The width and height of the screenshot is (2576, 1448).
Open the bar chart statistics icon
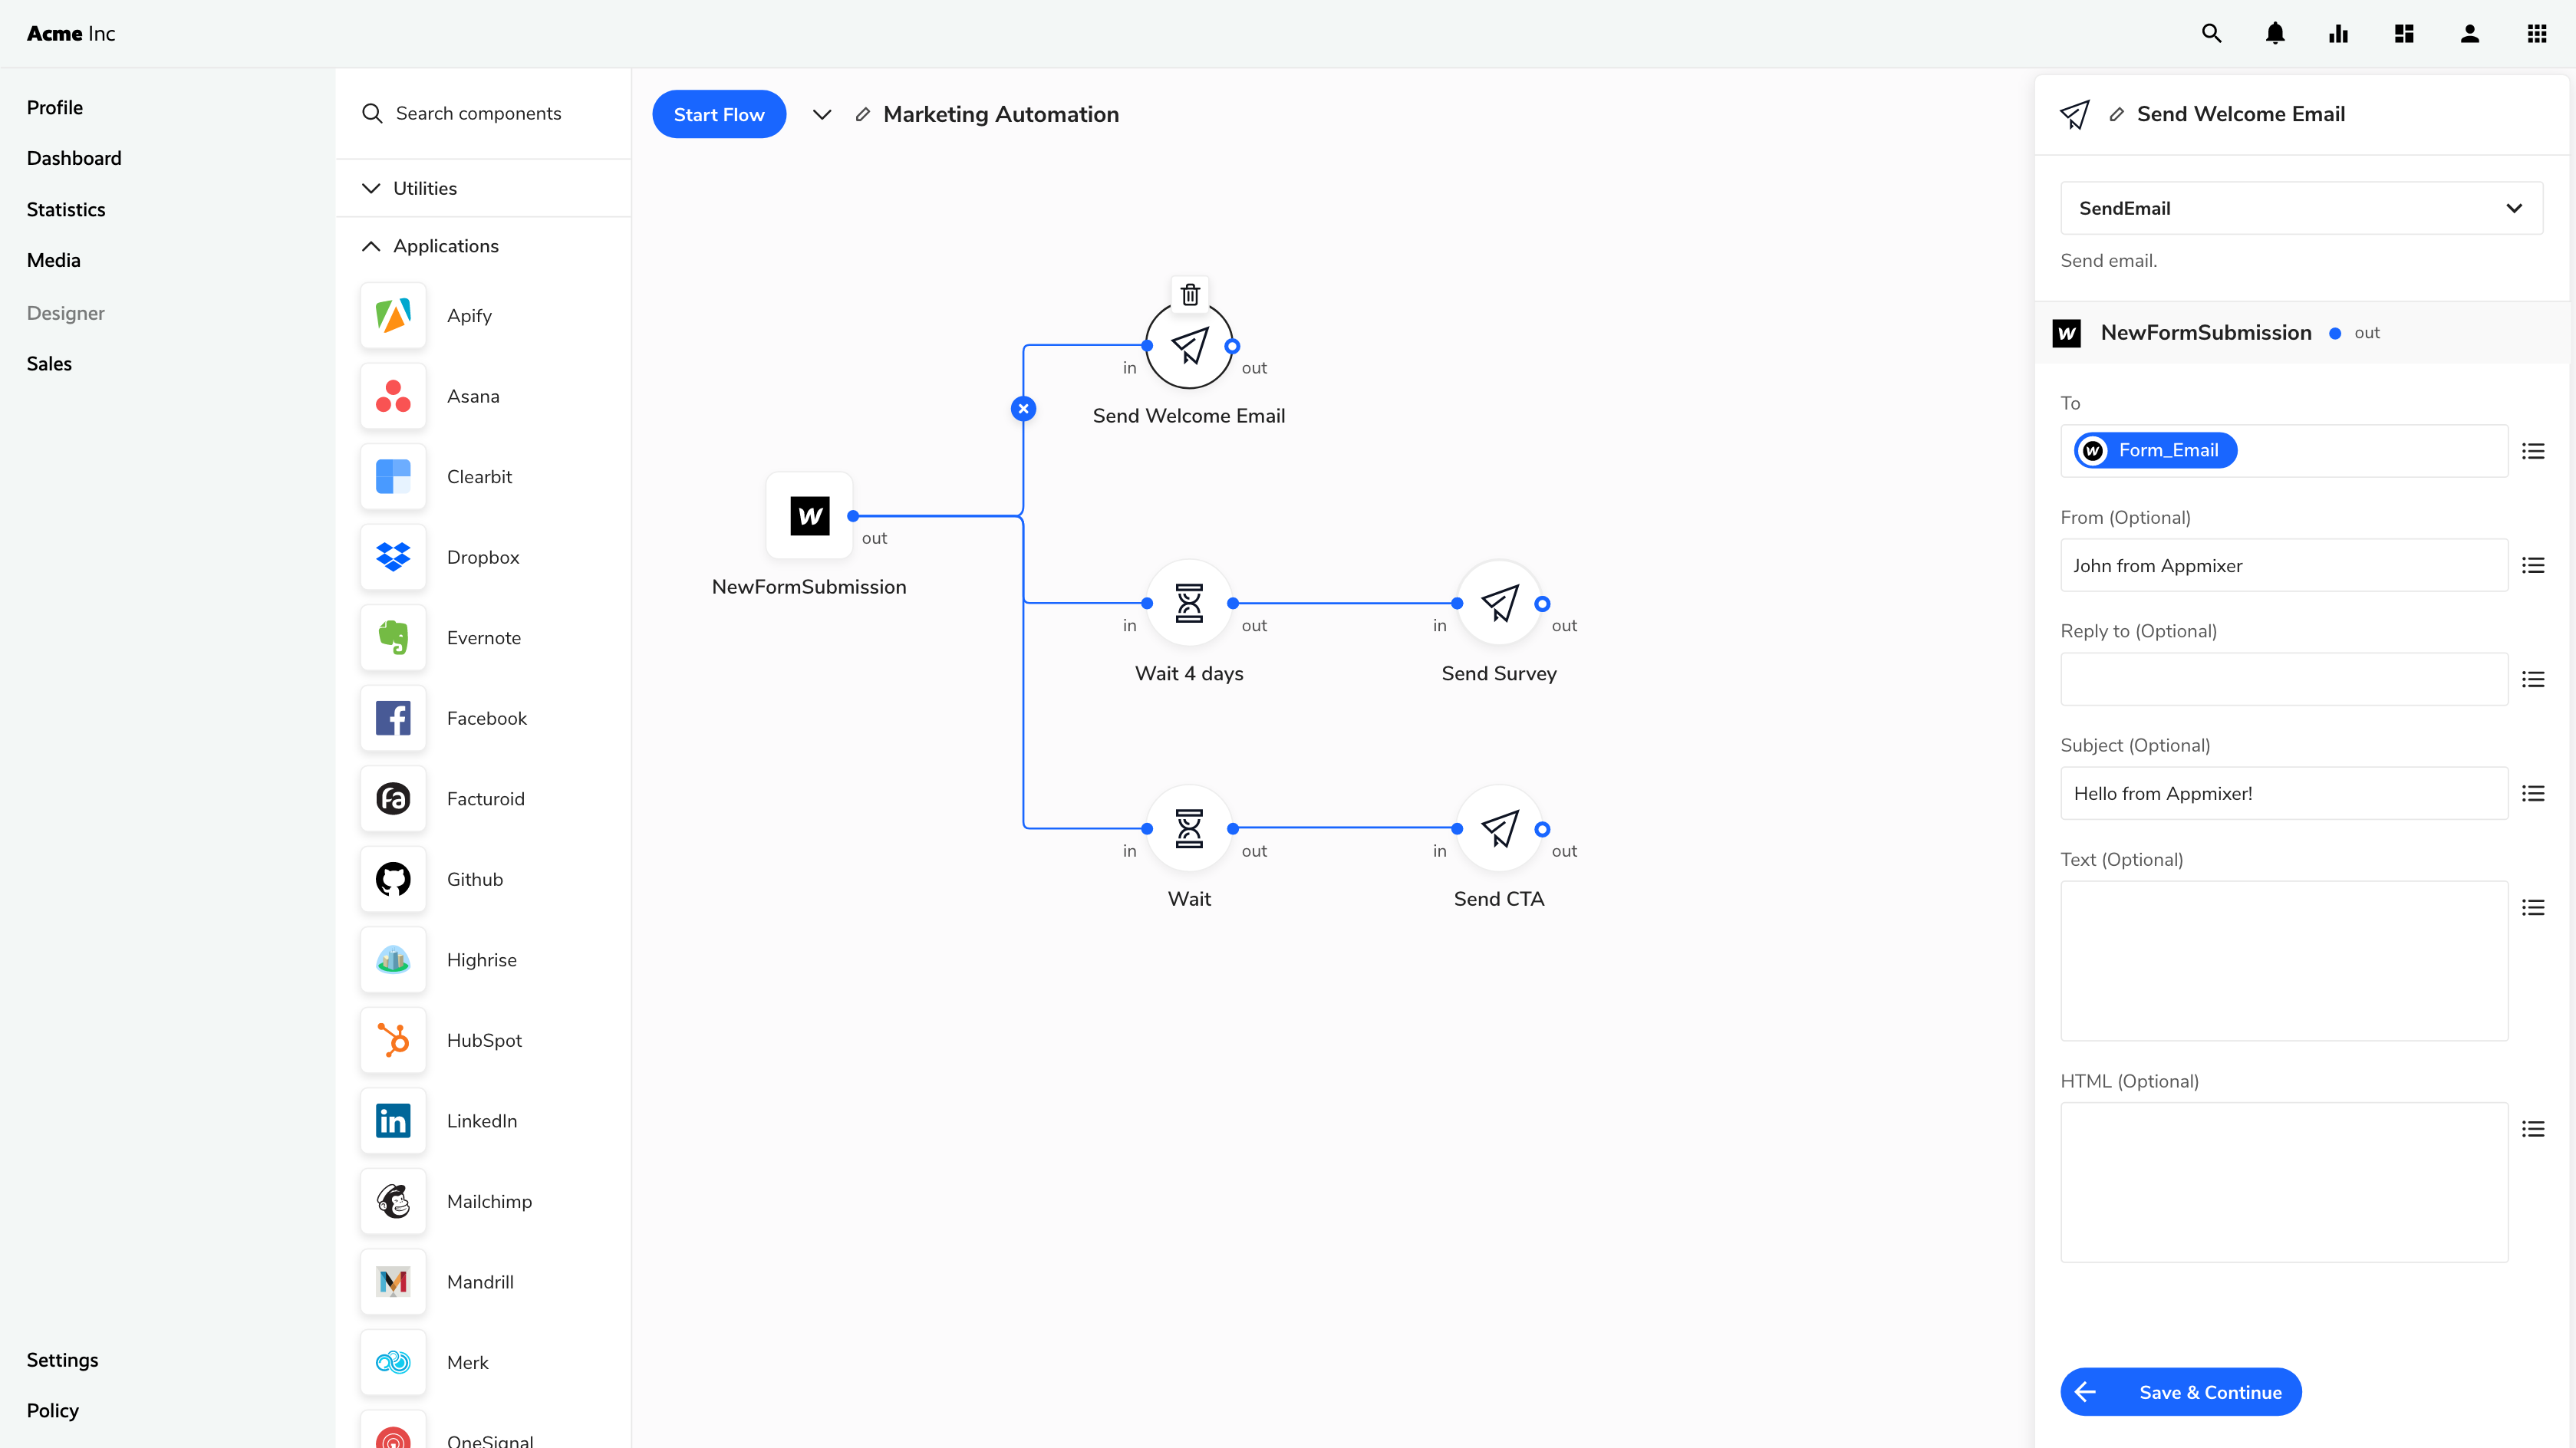pos(2338,33)
